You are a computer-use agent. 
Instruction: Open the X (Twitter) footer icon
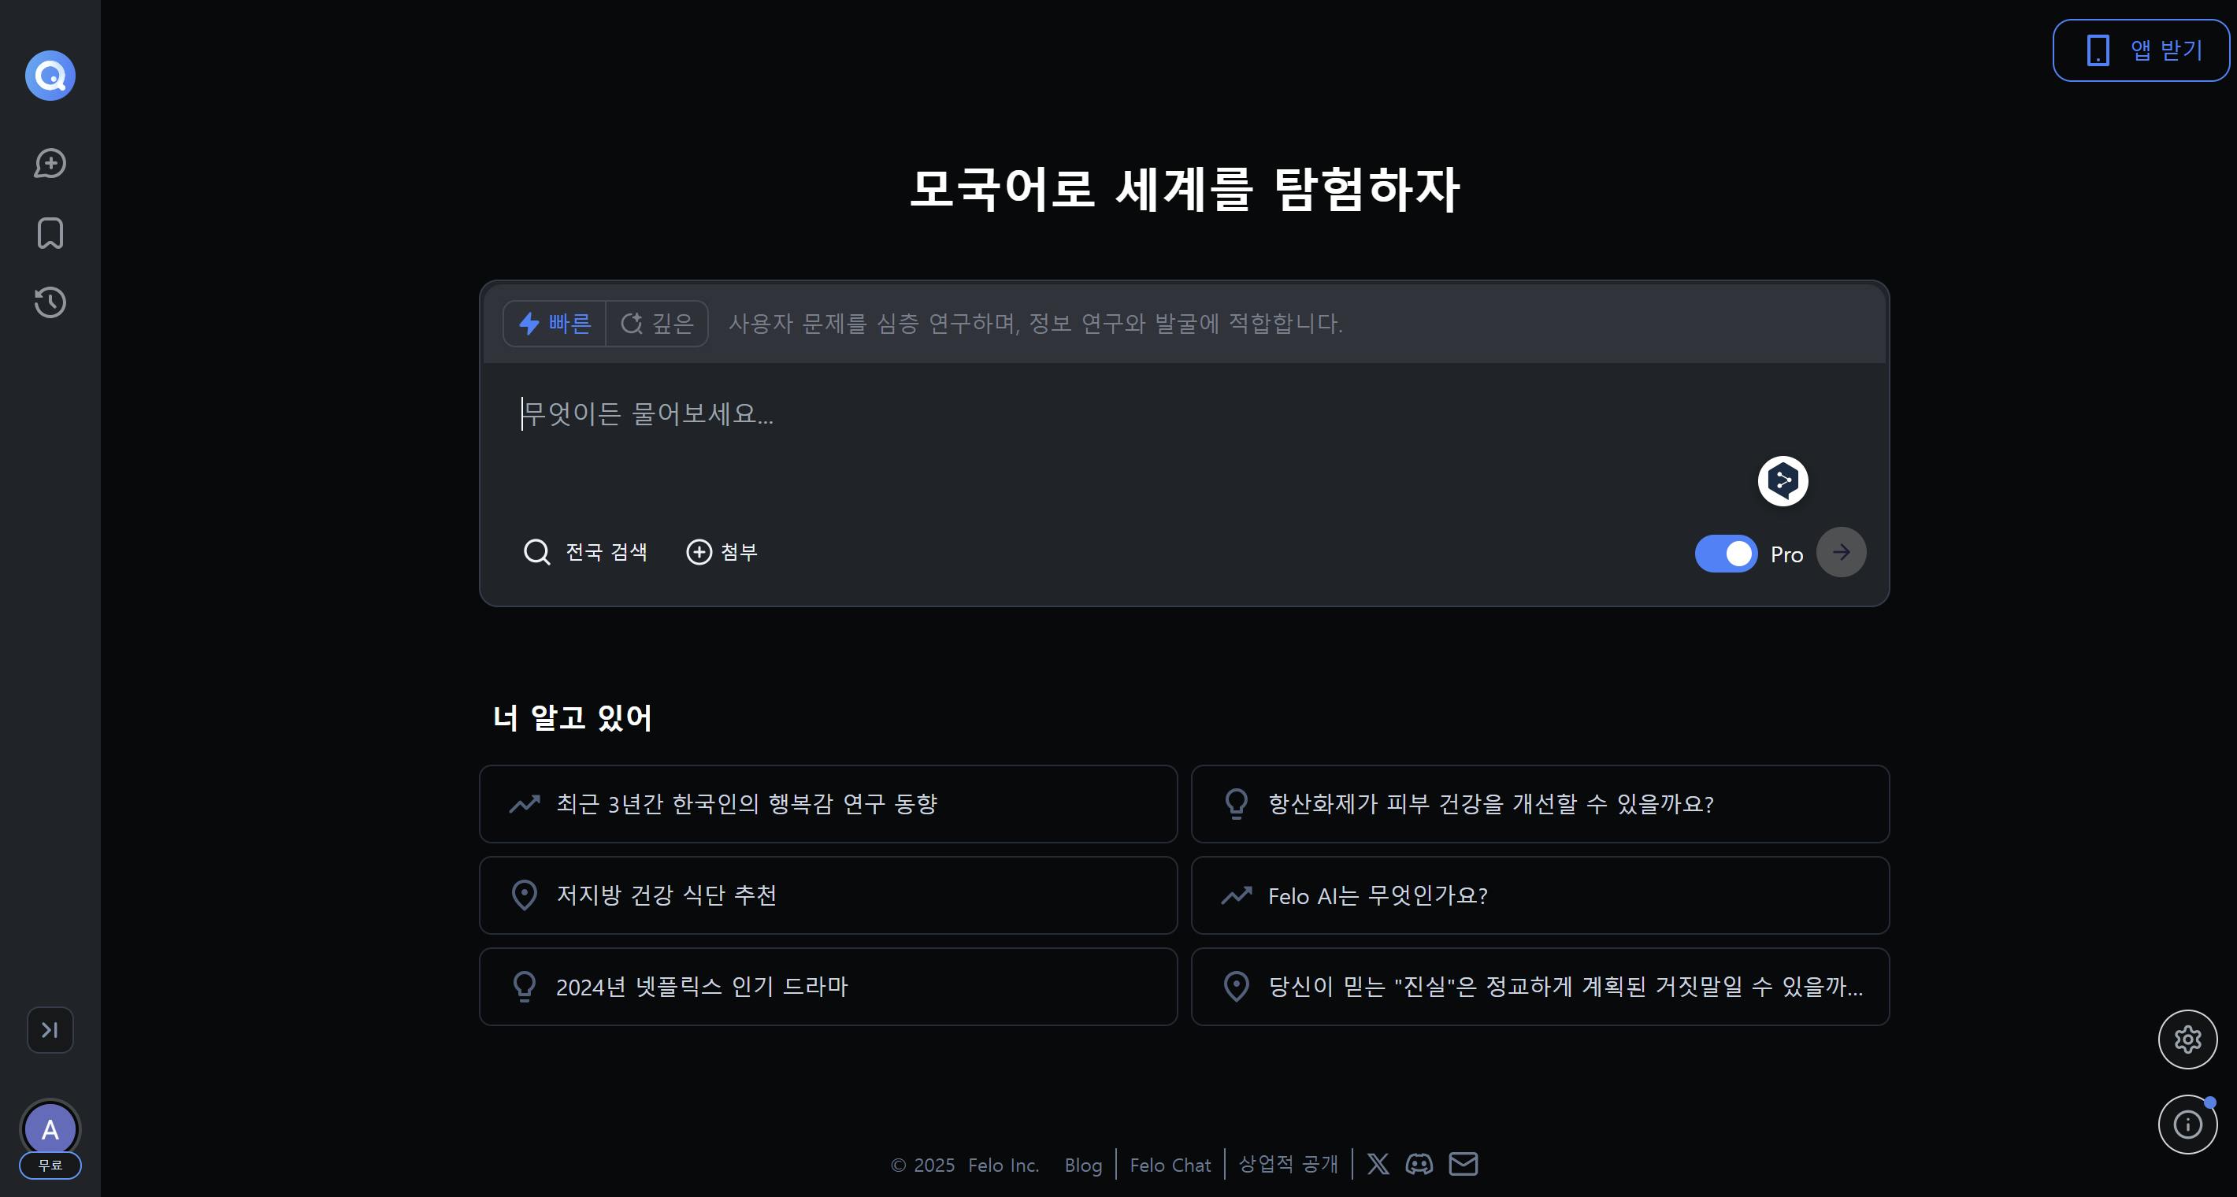[1378, 1164]
